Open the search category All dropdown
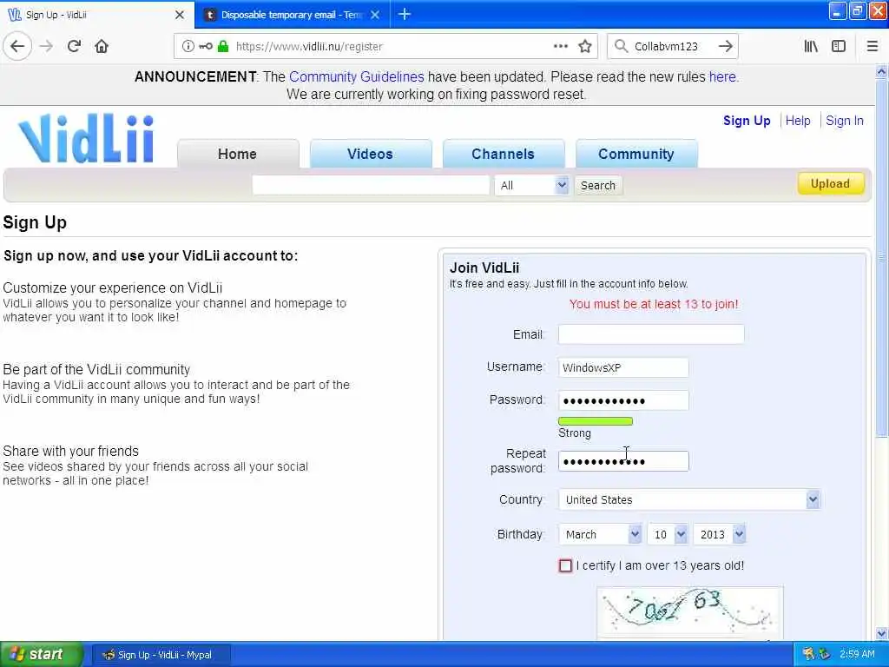 (x=531, y=186)
